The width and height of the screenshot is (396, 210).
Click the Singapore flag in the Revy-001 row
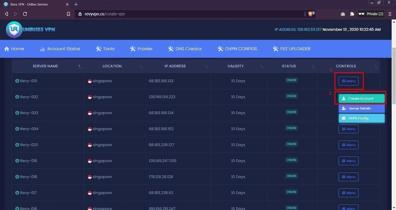point(90,81)
